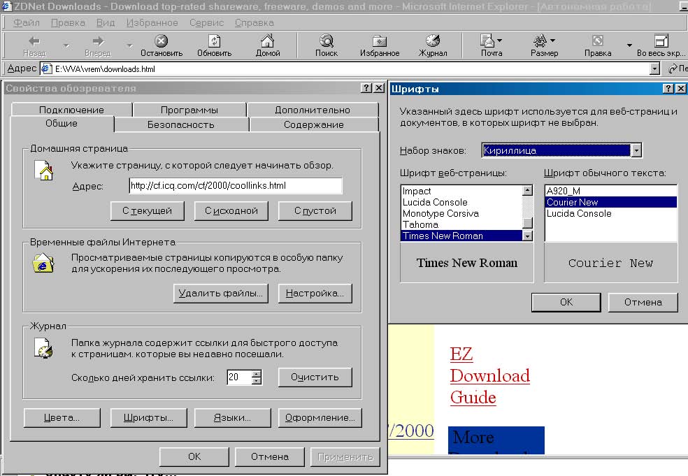Switch to fullscreen via Во весь экран icon
This screenshot has width=688, height=476.
pyautogui.click(x=661, y=41)
